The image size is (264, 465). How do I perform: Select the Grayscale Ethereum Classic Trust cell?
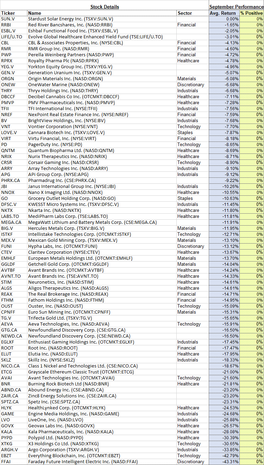(102, 372)
